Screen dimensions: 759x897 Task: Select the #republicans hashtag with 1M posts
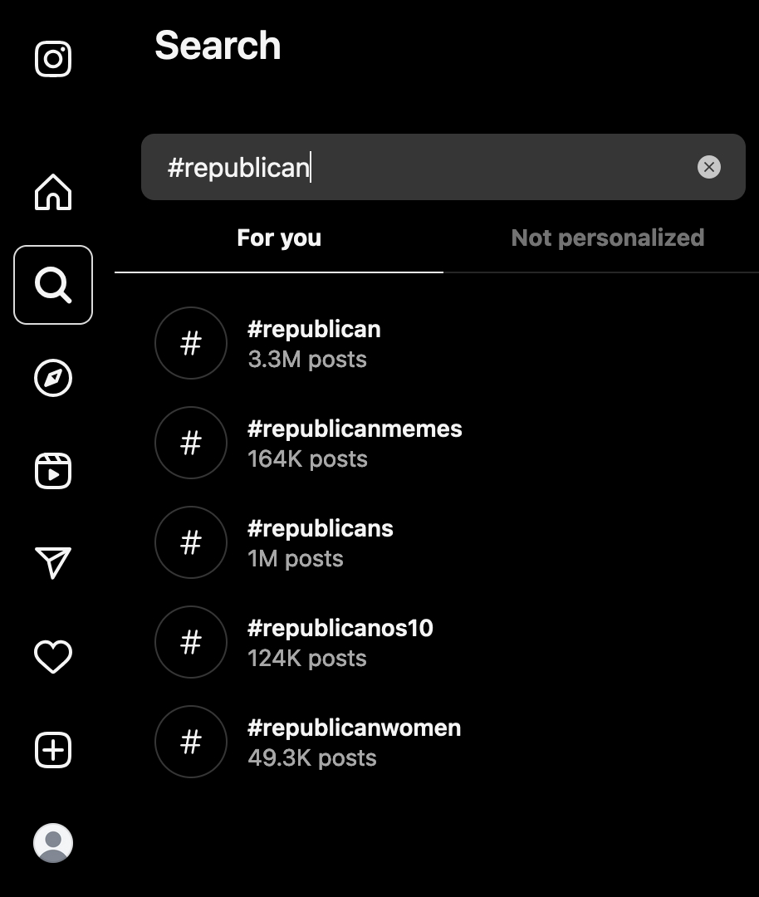click(320, 542)
